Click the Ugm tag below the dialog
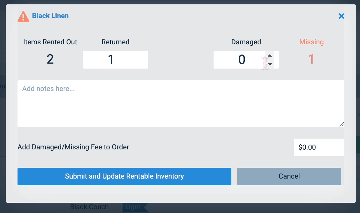 [134, 207]
